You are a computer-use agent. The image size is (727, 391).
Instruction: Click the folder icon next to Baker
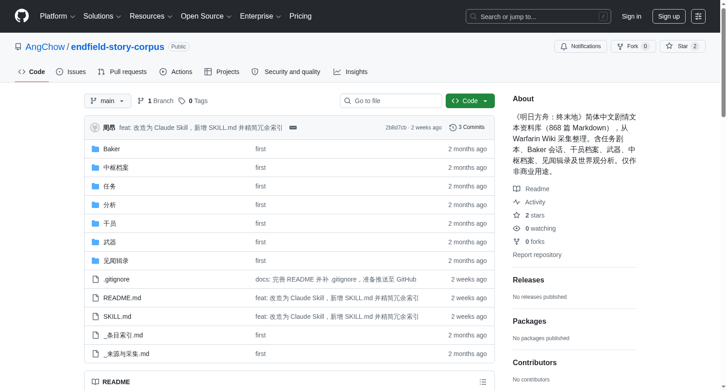pos(95,149)
